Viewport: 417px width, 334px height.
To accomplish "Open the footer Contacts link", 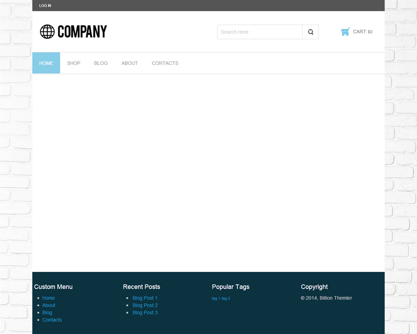I will point(52,320).
